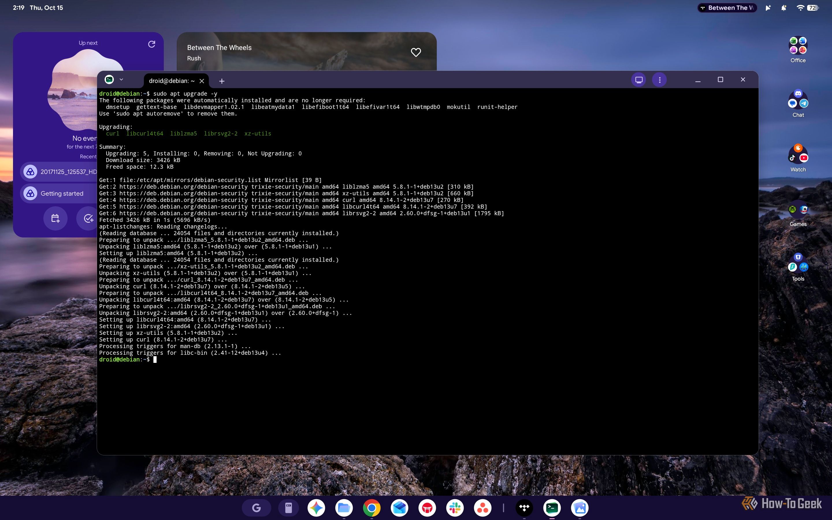This screenshot has height=520, width=832.
Task: Open Tidal music app from taskbar
Action: click(x=524, y=508)
